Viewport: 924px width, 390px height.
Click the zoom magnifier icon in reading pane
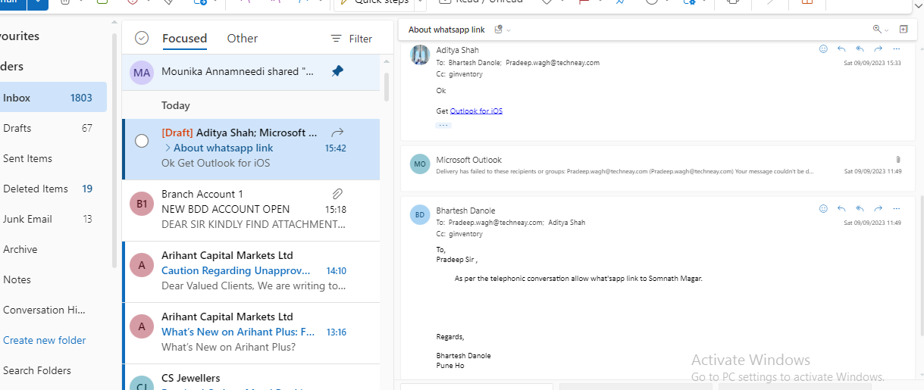pos(877,30)
